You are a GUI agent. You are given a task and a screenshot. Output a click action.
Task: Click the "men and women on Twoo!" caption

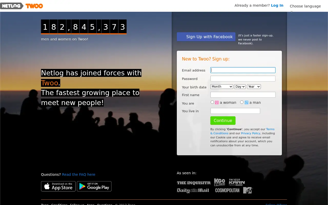pos(65,39)
